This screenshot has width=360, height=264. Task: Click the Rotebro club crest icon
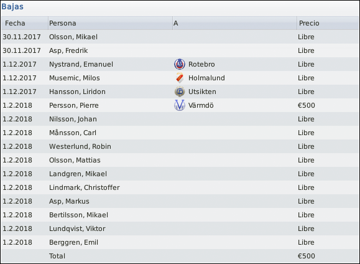180,64
